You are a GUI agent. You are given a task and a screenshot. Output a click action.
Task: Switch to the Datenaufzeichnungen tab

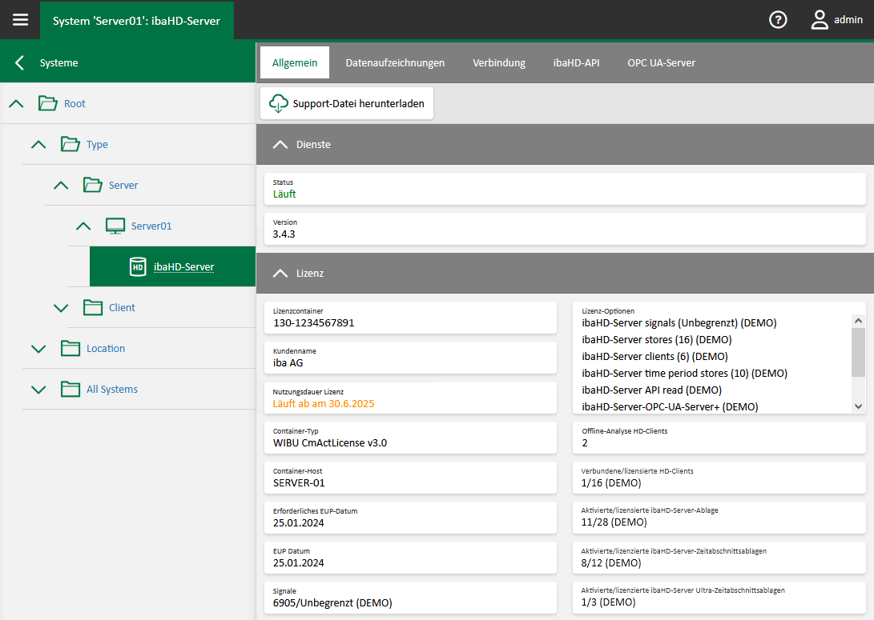point(395,62)
